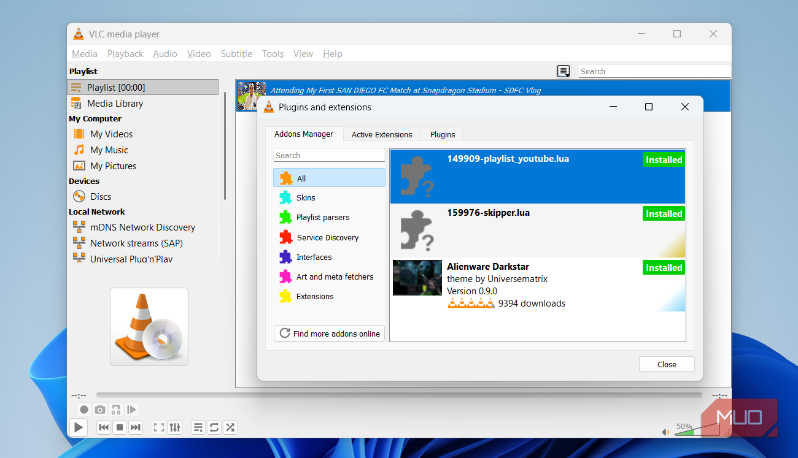Select My Pictures in sidebar
The width and height of the screenshot is (798, 458).
coord(143,166)
